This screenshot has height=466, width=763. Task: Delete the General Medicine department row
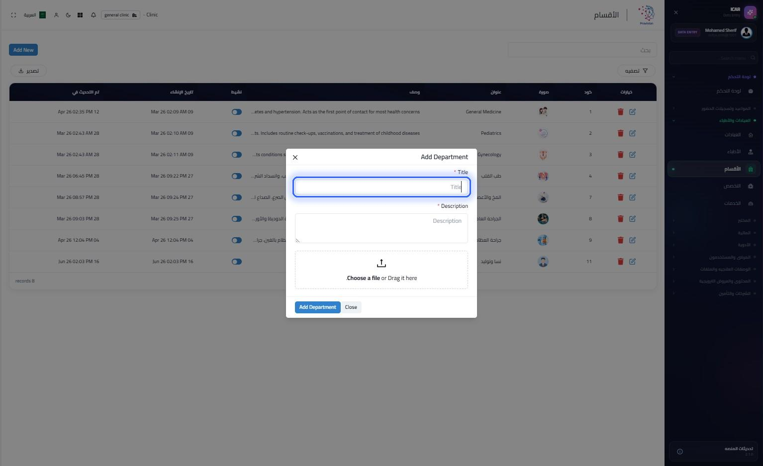click(620, 112)
